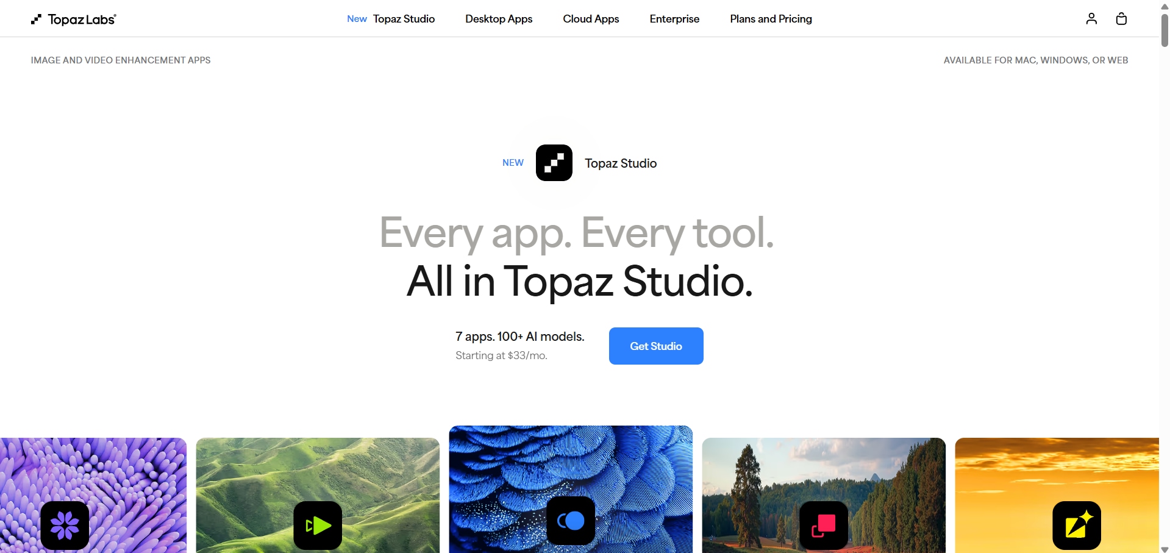Select the purple flower app icon
The height and width of the screenshot is (553, 1170).
point(65,525)
